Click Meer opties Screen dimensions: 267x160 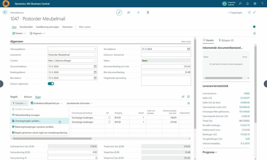(85, 27)
